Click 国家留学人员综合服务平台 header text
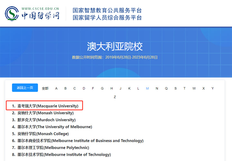 point(107,18)
